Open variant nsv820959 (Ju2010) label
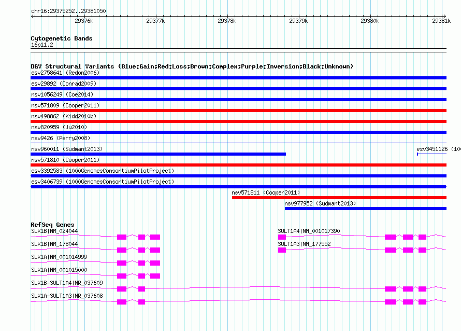 coord(59,127)
